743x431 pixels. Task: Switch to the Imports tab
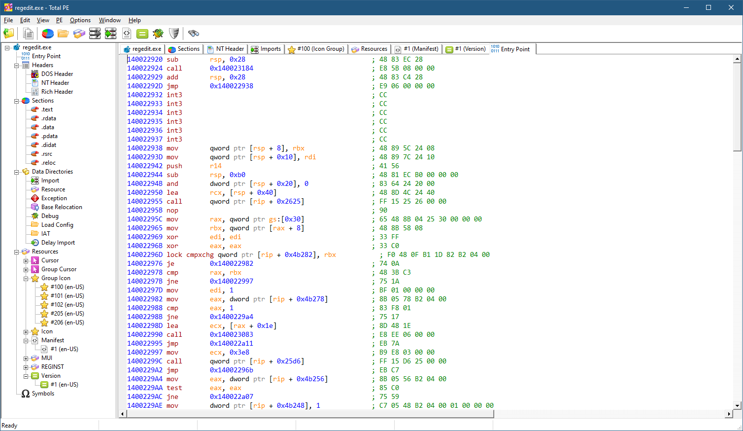click(266, 49)
